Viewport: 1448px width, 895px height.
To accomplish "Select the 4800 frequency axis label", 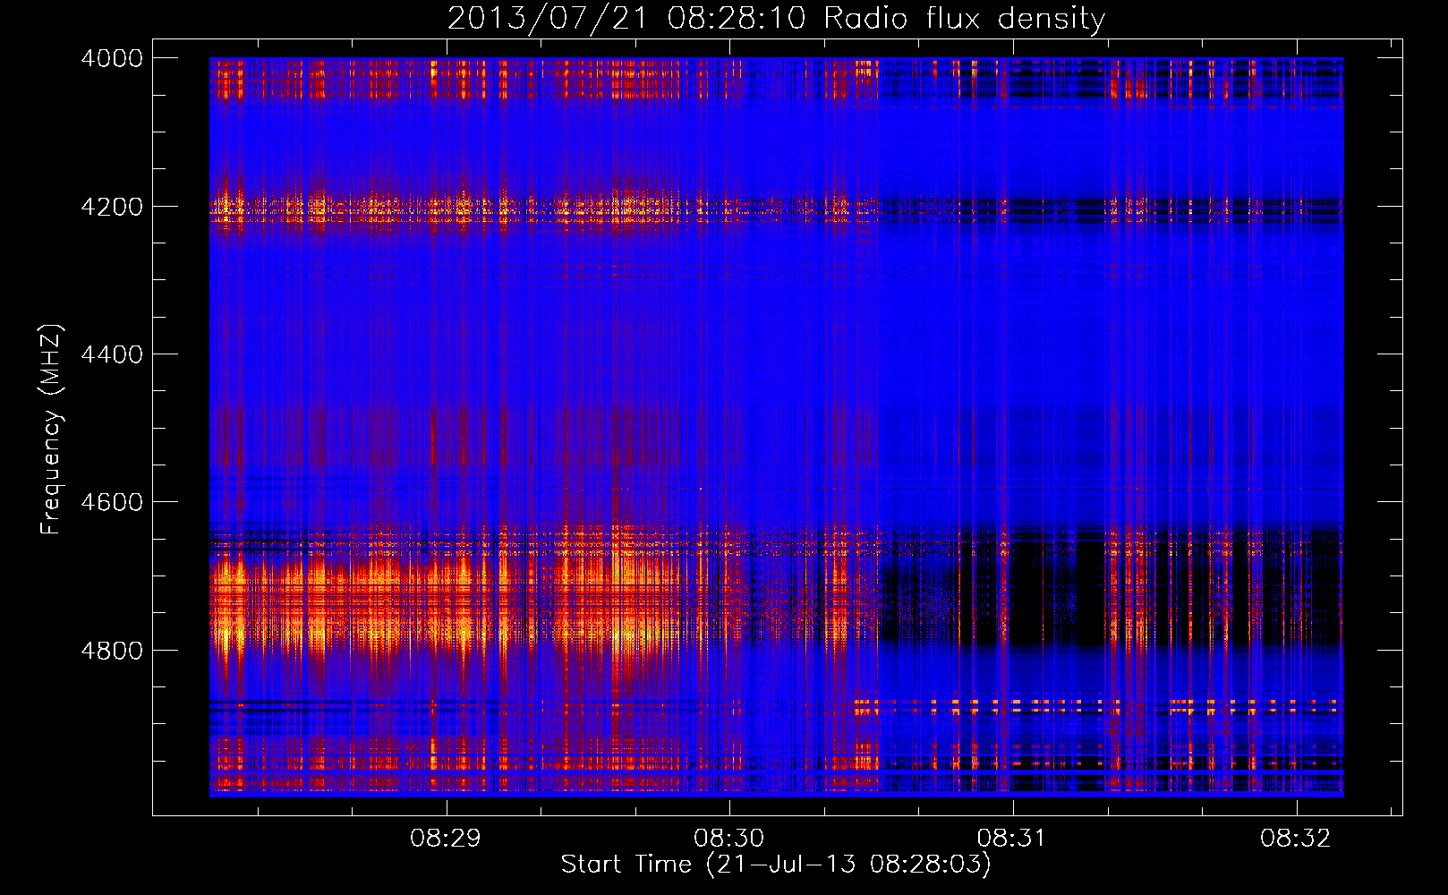I will coord(112,651).
